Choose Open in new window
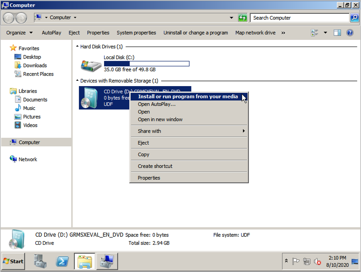Image resolution: width=361 pixels, height=272 pixels. 189,119
